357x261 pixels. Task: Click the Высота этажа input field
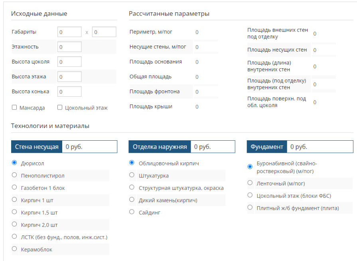(69, 76)
